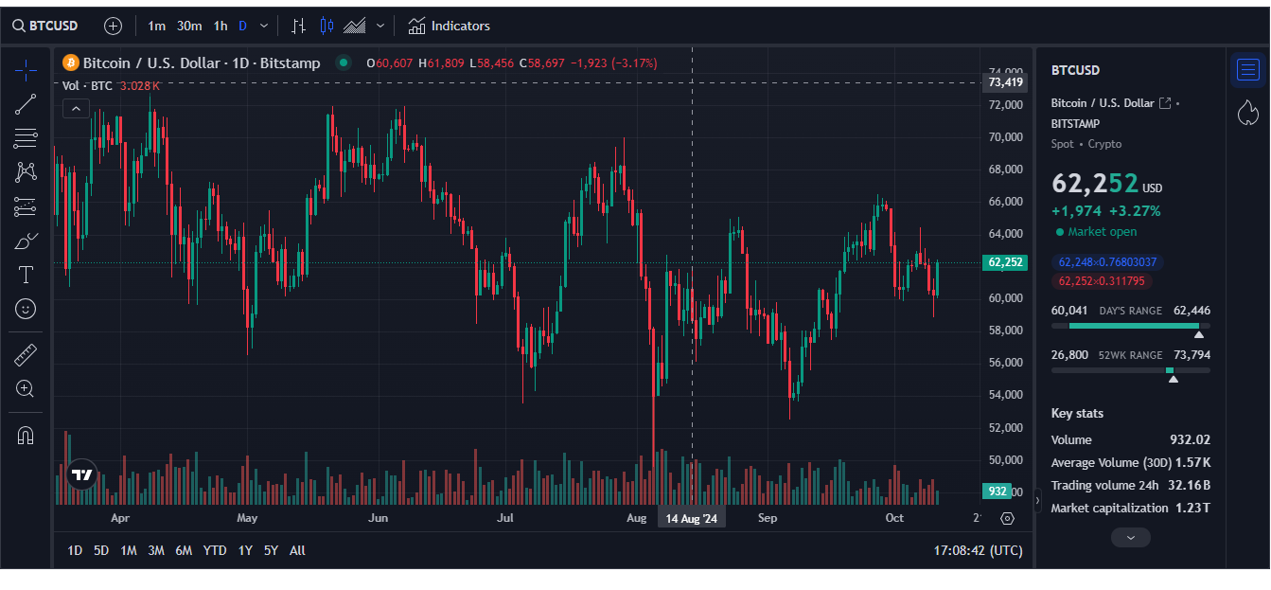This screenshot has height=590, width=1271.
Task: Set the range to 6M
Action: (184, 550)
